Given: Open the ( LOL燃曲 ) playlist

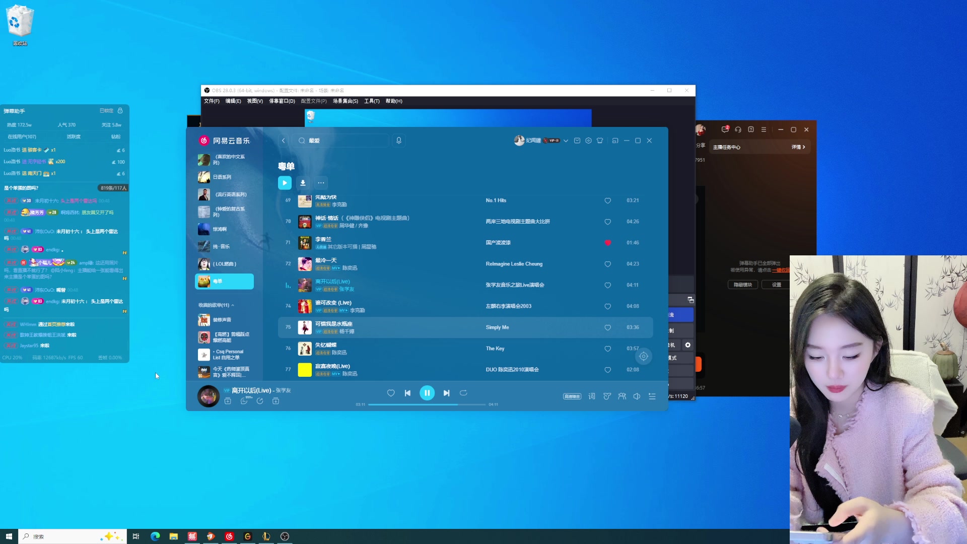Looking at the screenshot, I should tap(225, 264).
